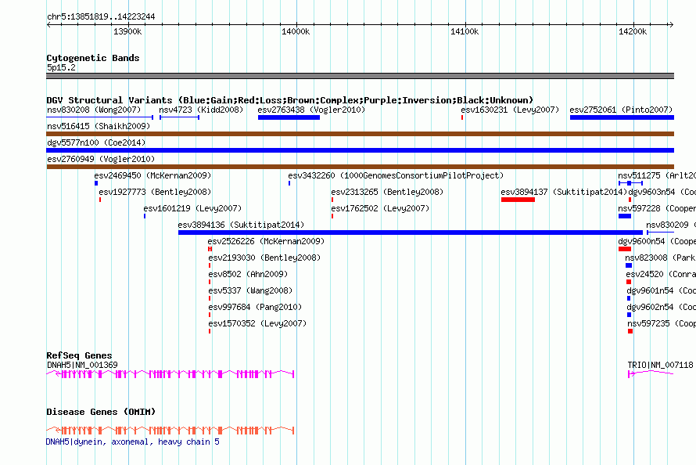Viewport: 696px width, 465px height.
Task: Click the DGV Structural Variants track title
Action: click(289, 100)
